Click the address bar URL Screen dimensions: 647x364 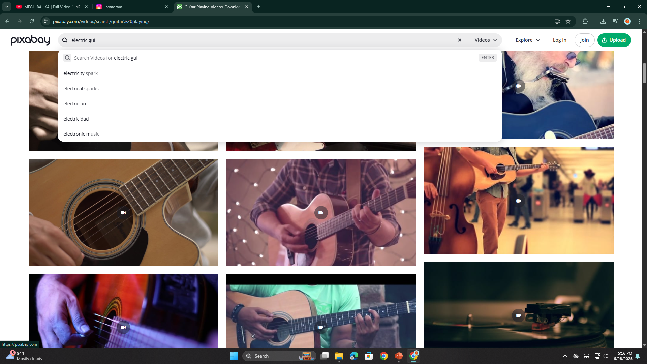point(101,21)
